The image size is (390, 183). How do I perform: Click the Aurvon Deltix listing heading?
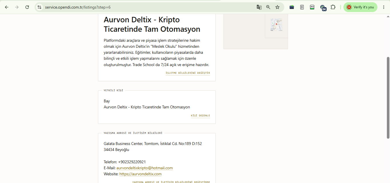(152, 24)
